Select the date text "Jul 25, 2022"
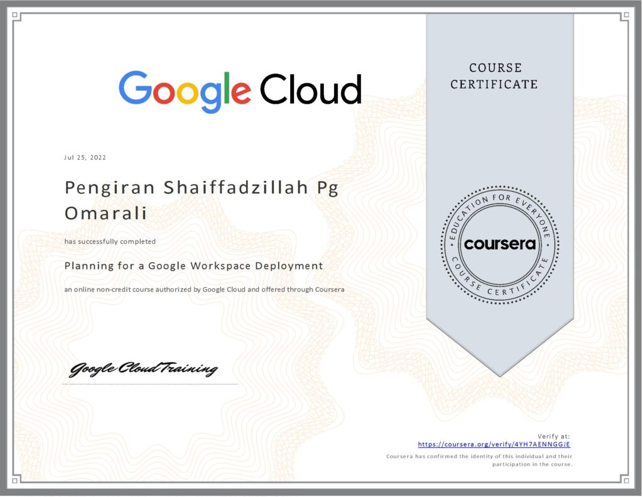 85,157
